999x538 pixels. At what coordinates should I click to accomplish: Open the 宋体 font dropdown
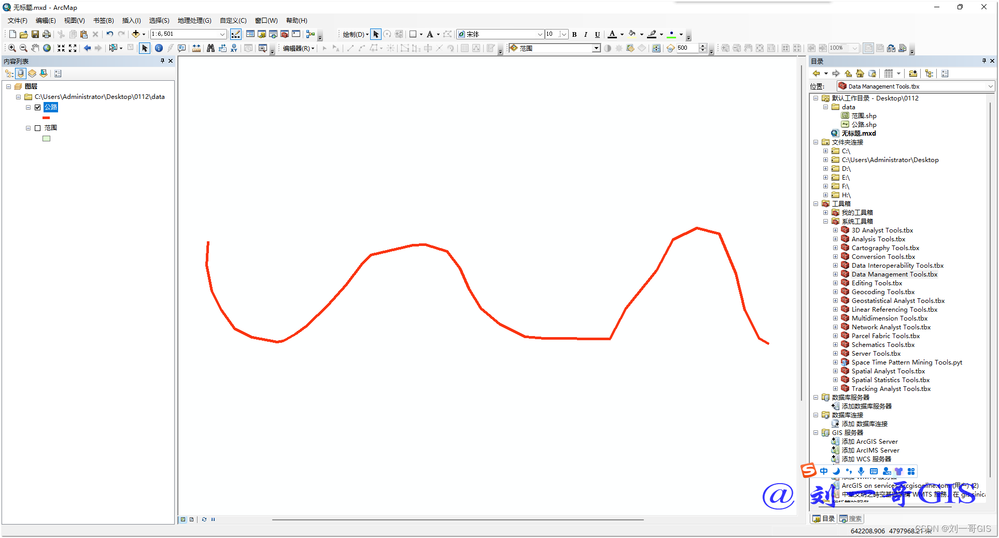pos(540,34)
